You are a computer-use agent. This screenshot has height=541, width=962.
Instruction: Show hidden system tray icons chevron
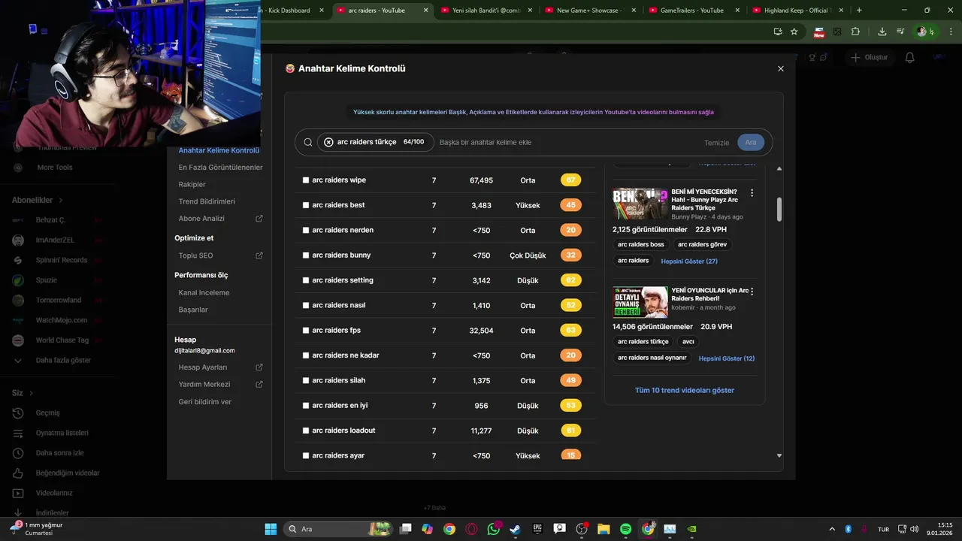[831, 529]
